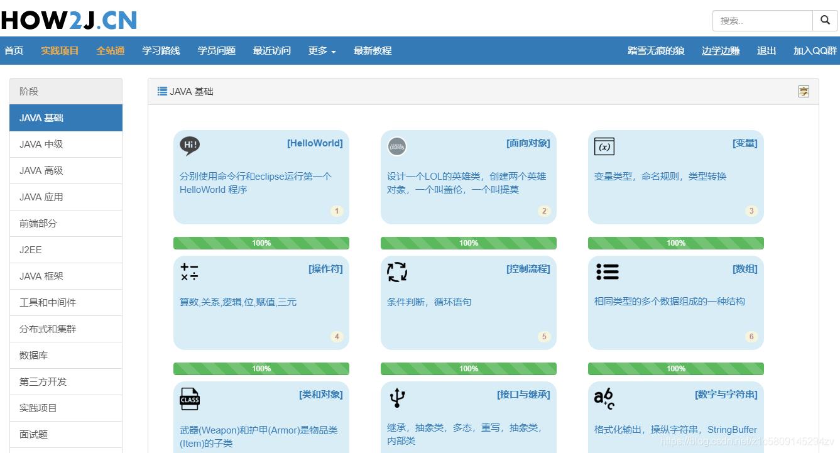This screenshot has height=453, width=840.
Task: Click the 100% progress bar under 面向对象
Action: click(469, 243)
